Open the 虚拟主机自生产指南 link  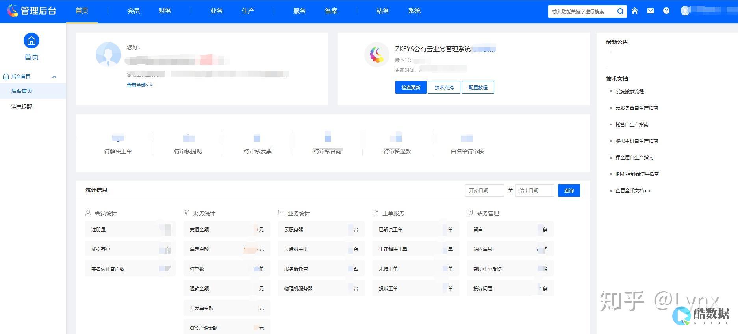pyautogui.click(x=637, y=141)
